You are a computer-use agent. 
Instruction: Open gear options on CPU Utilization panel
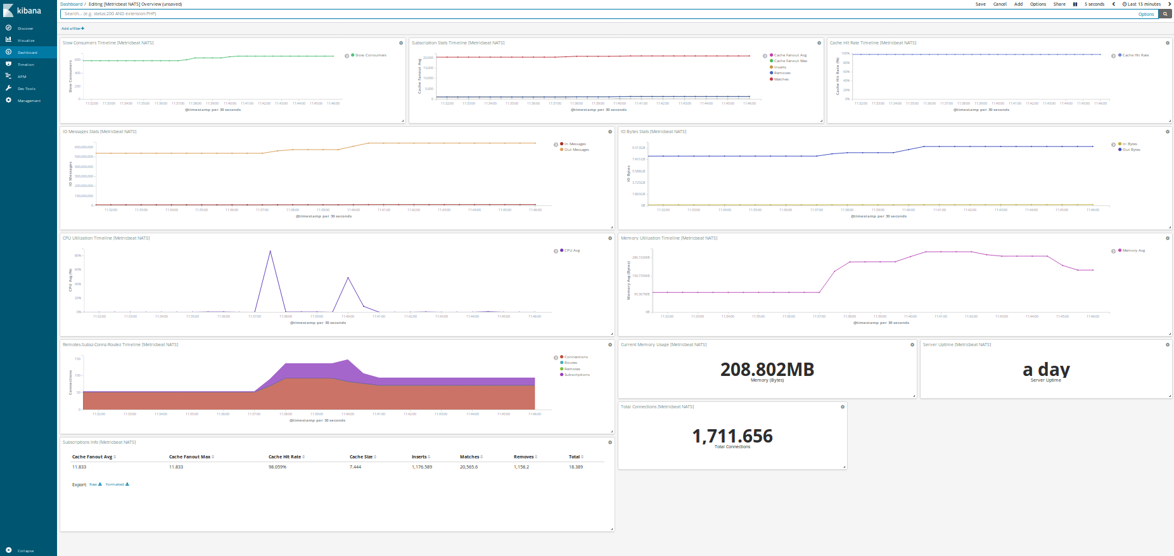610,238
